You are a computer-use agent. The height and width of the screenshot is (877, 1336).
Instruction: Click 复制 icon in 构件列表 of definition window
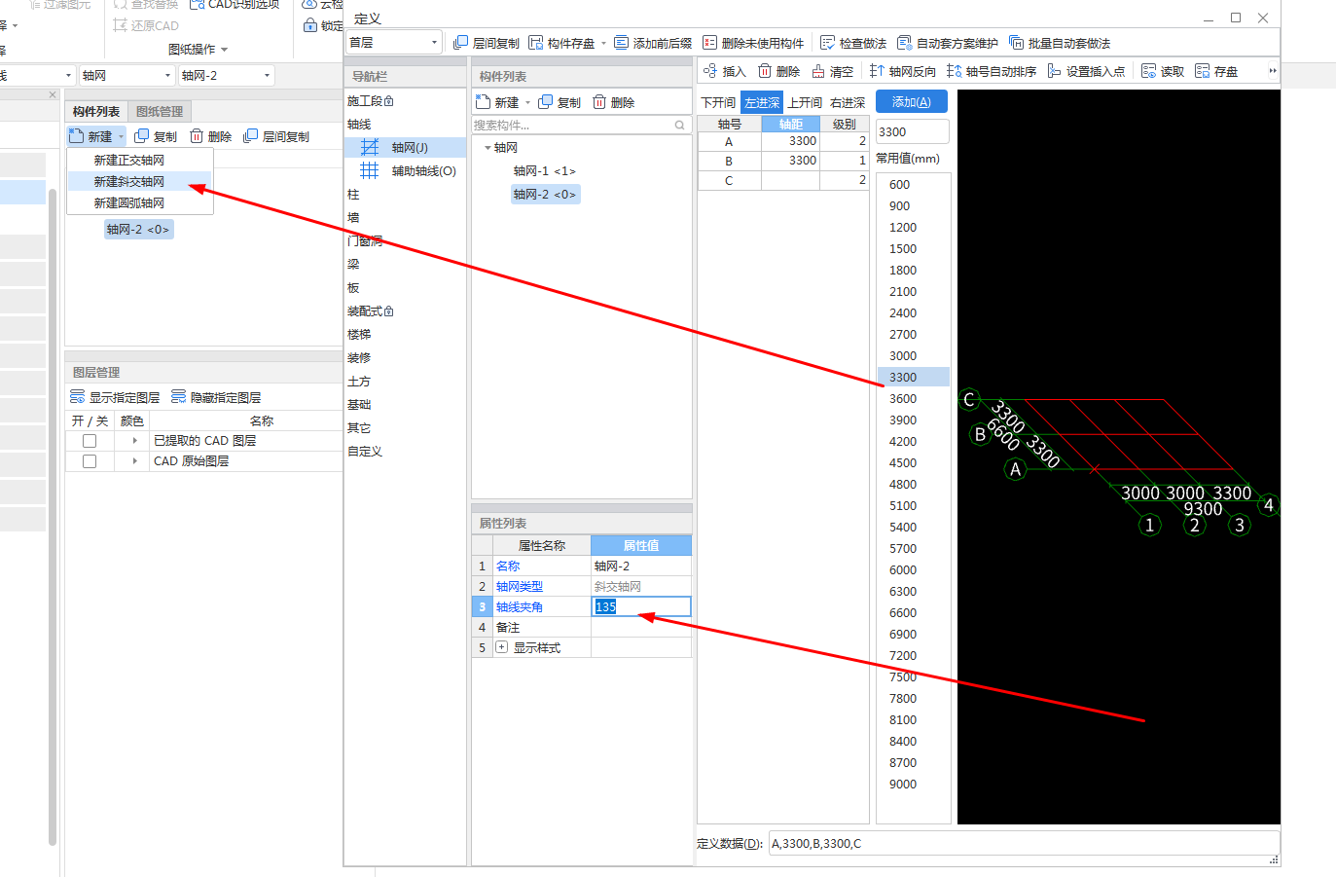546,102
